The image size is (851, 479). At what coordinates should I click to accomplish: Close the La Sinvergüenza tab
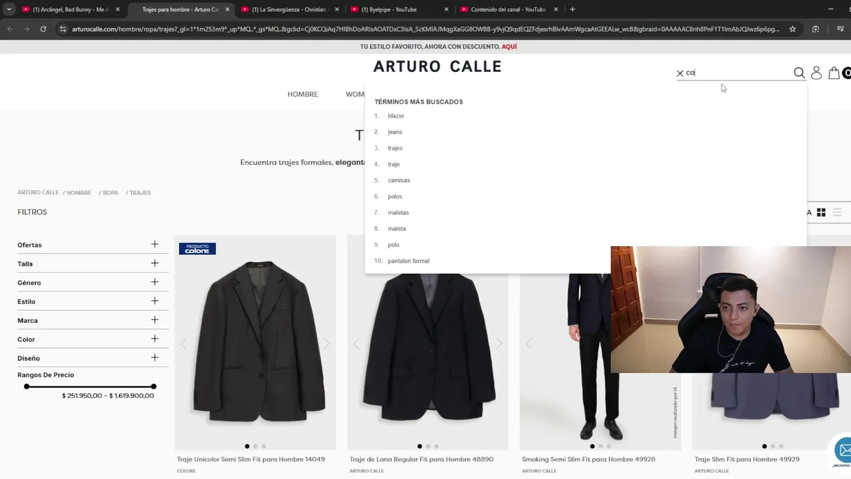337,9
